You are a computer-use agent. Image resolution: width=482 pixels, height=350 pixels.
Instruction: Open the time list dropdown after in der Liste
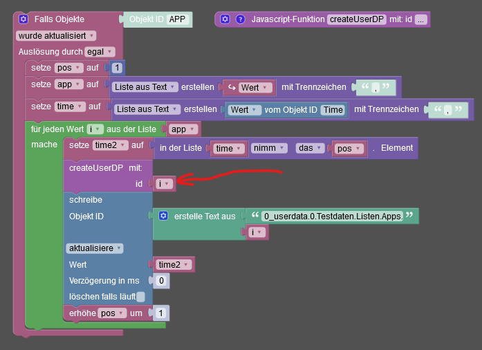pos(229,149)
